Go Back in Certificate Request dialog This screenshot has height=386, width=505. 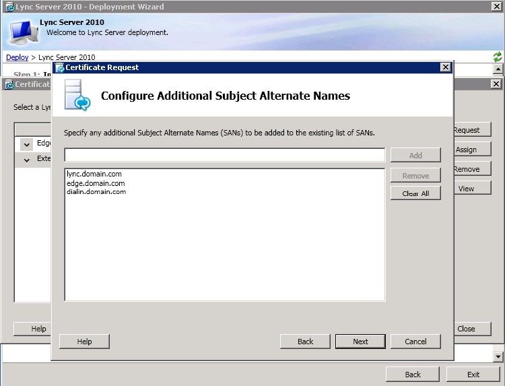click(x=305, y=342)
